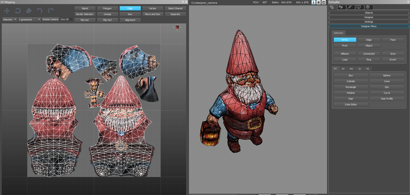Toggle the viewport info 'i' icon
Viewport: 410px width, 195px height.
tap(314, 2)
